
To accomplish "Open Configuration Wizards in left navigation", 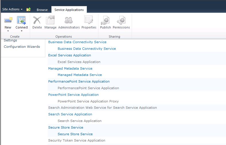I will pos(22,47).
